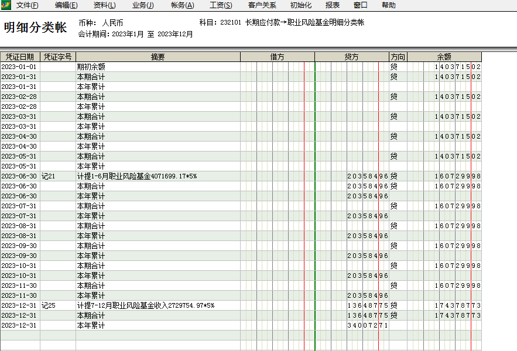Click the 余额 column header

pos(444,57)
